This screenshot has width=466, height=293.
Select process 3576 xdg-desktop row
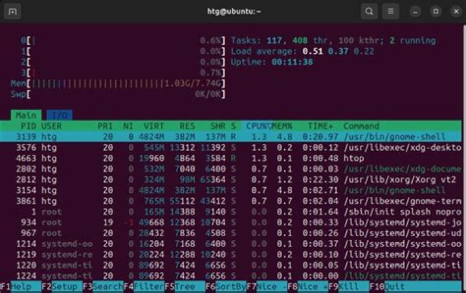pyautogui.click(x=231, y=148)
